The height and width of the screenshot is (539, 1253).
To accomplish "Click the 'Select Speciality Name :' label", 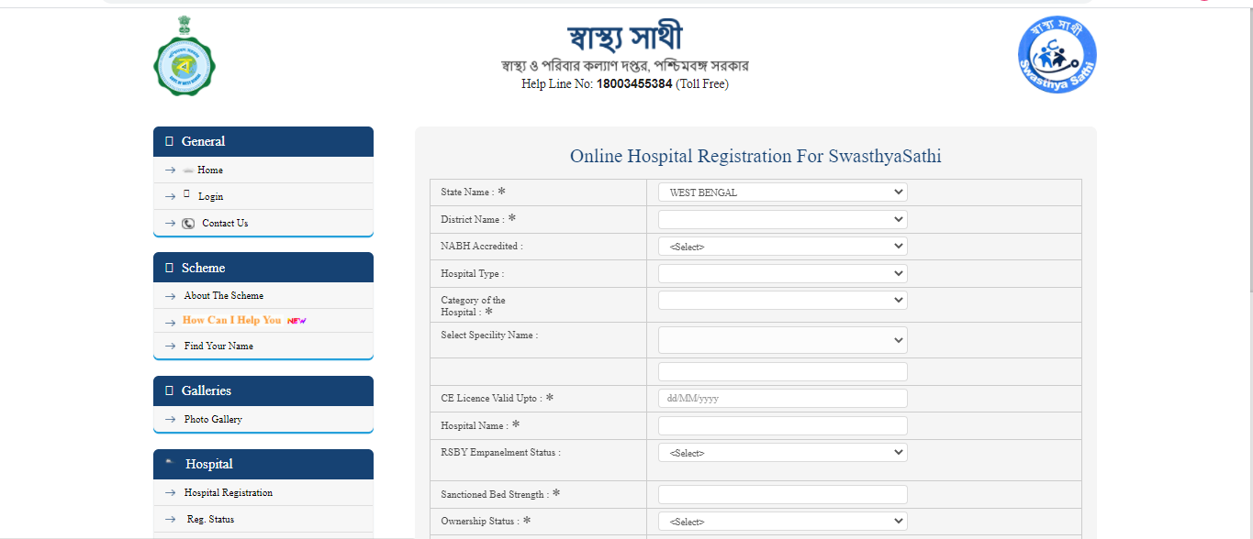I will coord(489,335).
